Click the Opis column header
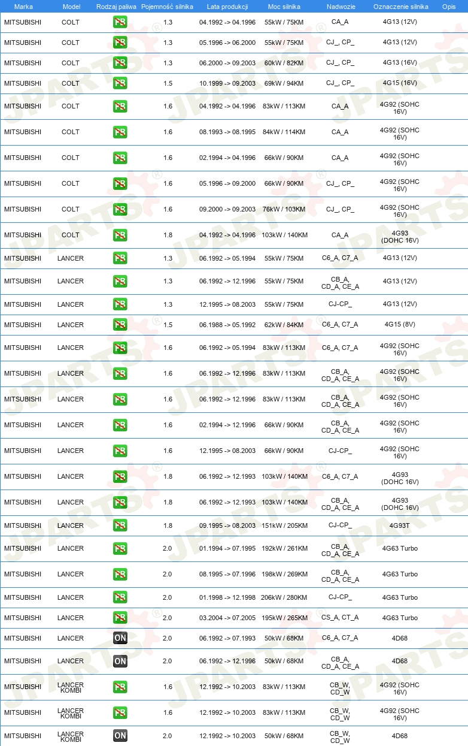The image size is (468, 746). [449, 6]
